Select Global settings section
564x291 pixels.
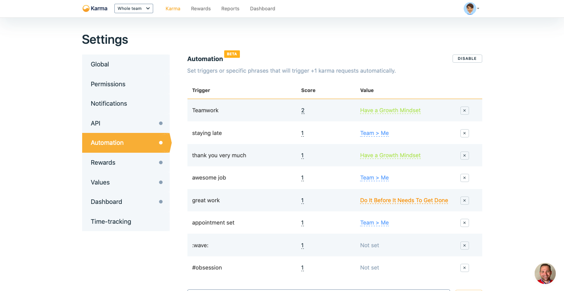coord(126,64)
